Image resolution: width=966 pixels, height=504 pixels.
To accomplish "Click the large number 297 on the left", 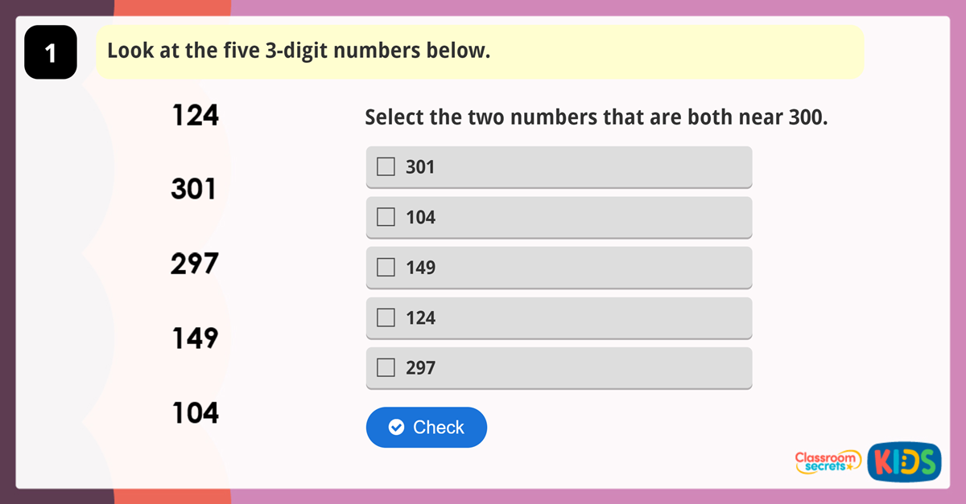I will tap(194, 264).
